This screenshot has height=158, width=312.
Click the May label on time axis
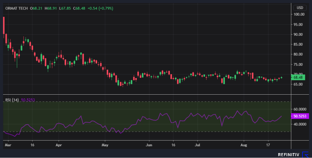[x=105, y=145]
